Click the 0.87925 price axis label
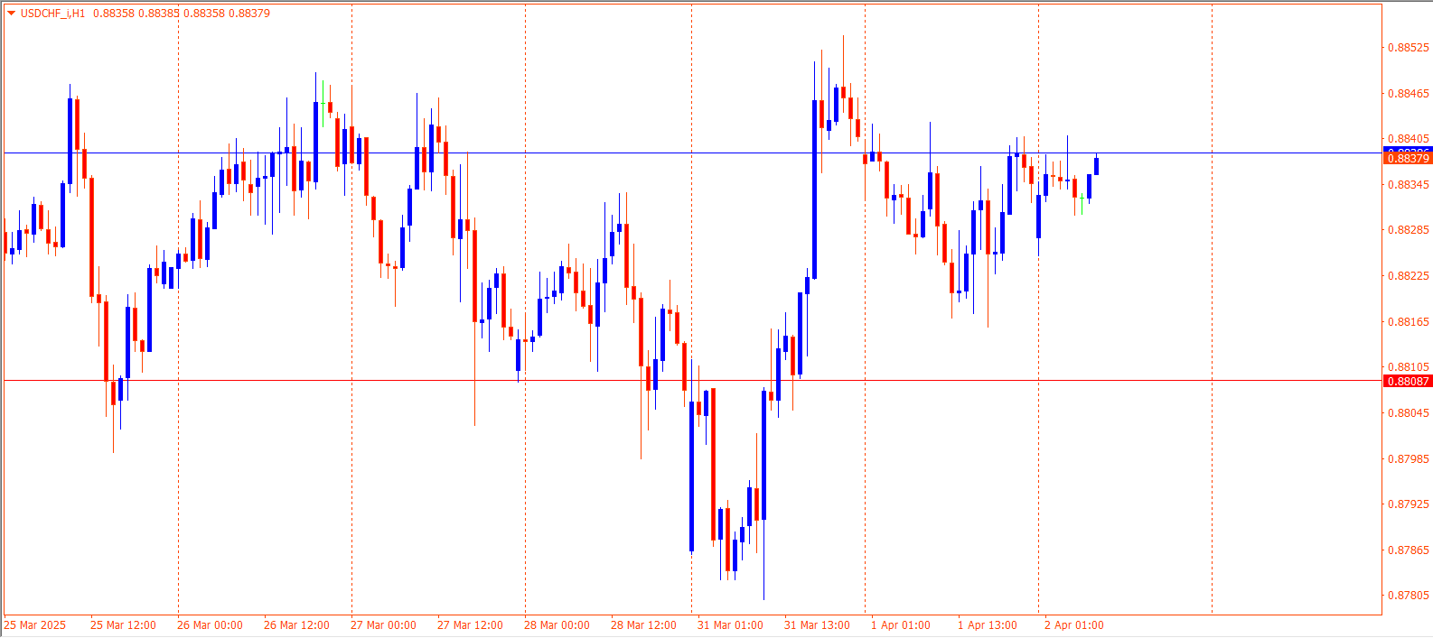The width and height of the screenshot is (1433, 638). click(x=1409, y=504)
